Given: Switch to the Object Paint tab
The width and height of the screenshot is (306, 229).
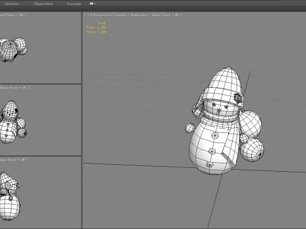Looking at the screenshot, I should [x=43, y=4].
